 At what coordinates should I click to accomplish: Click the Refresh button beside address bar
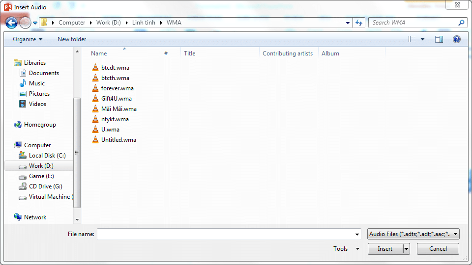(x=359, y=23)
